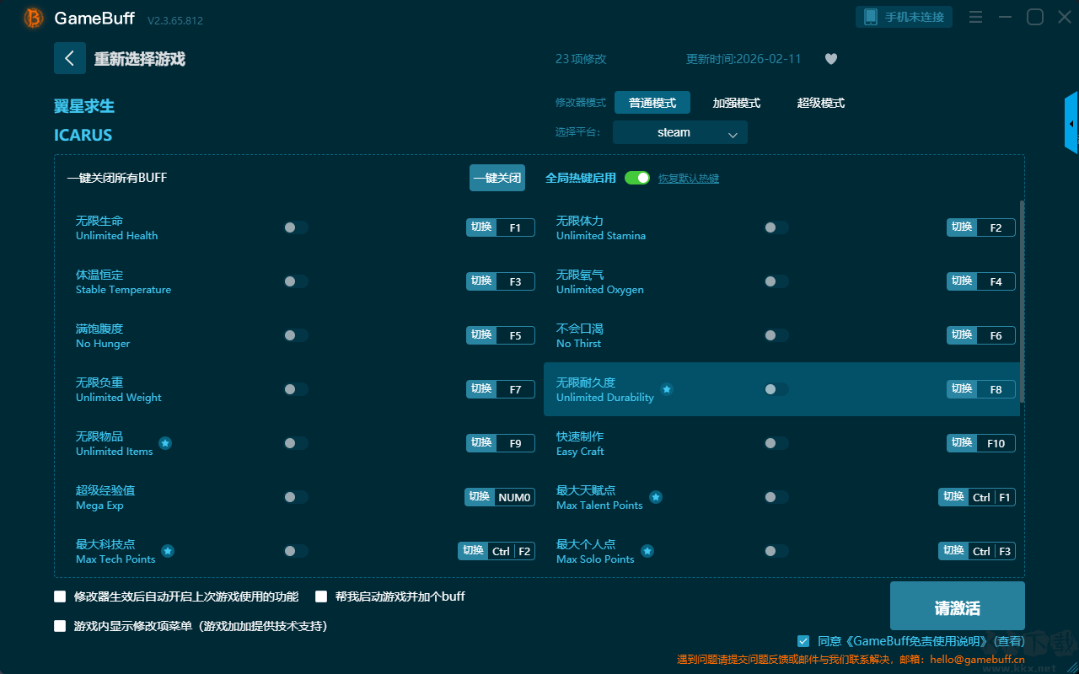This screenshot has height=674, width=1079.
Task: Click star badge next to Unlimited Durability
Action: click(x=667, y=389)
